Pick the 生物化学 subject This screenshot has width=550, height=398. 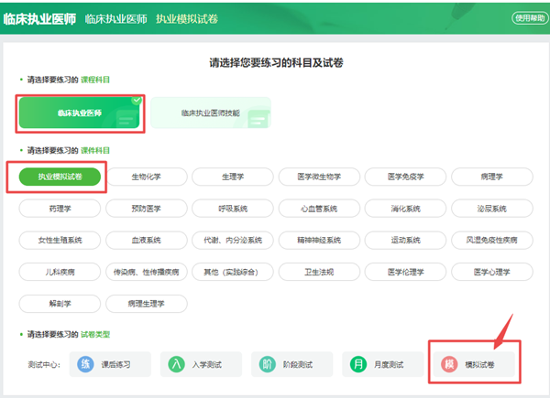146,177
